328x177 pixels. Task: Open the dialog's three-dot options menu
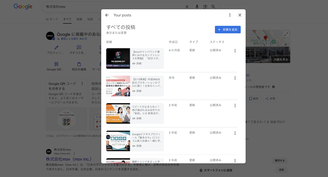click(230, 15)
